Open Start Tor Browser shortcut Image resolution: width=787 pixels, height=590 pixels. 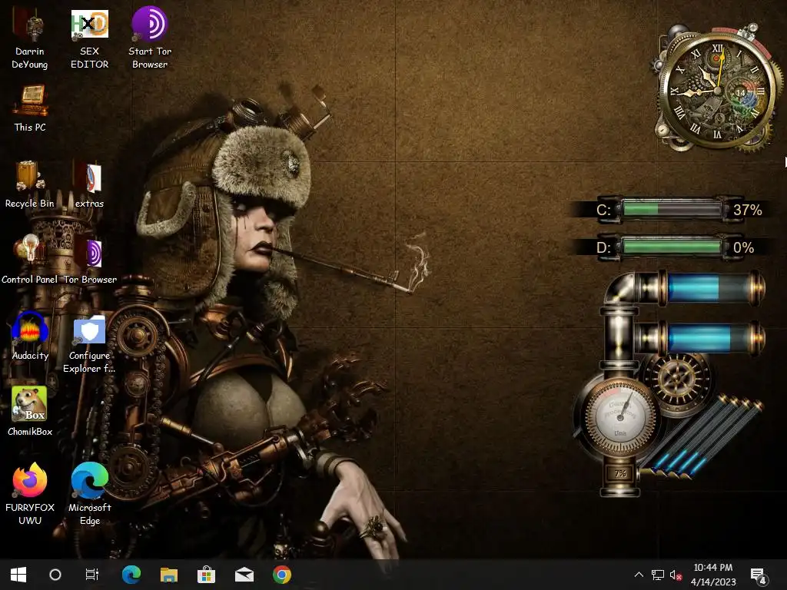click(x=150, y=39)
